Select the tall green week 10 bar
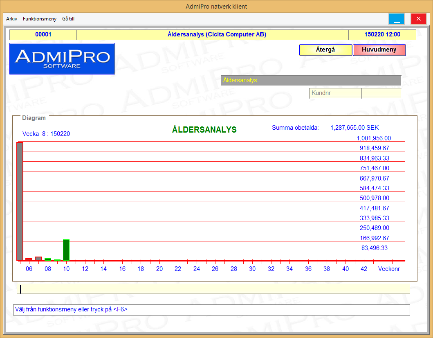Image resolution: width=433 pixels, height=338 pixels. [66, 250]
